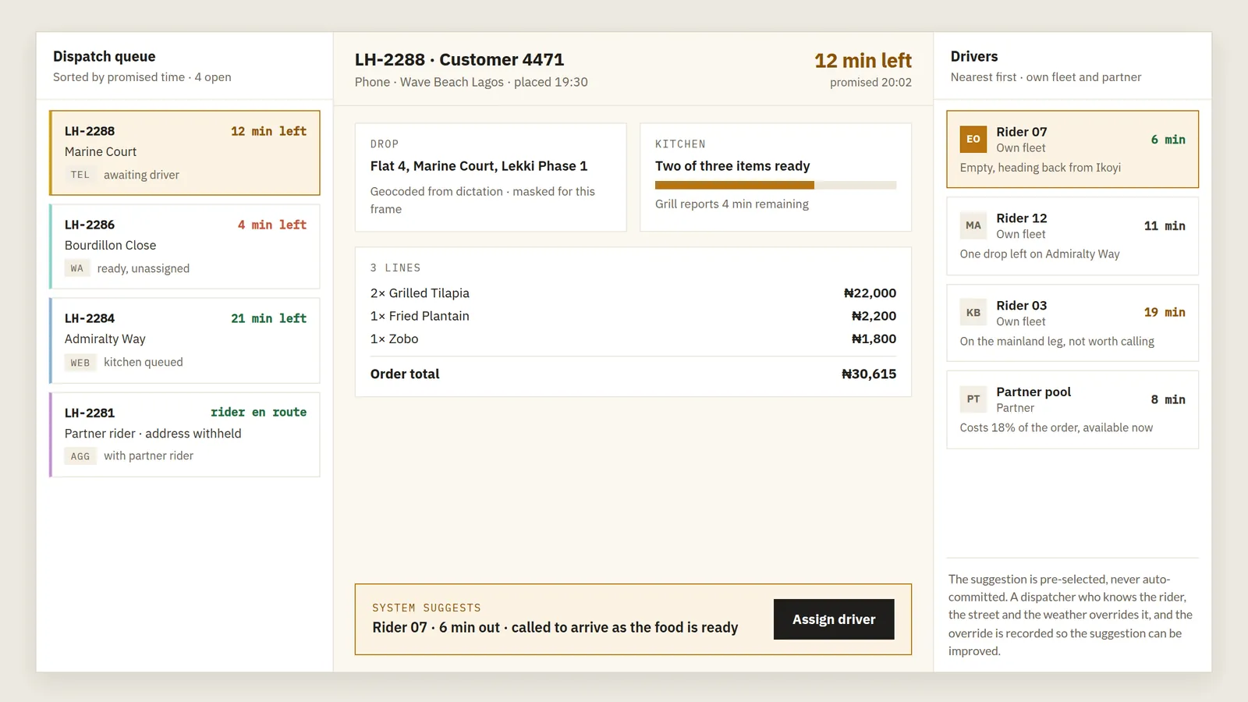Choose Rider 07 driver card
The width and height of the screenshot is (1248, 702).
click(x=1072, y=149)
